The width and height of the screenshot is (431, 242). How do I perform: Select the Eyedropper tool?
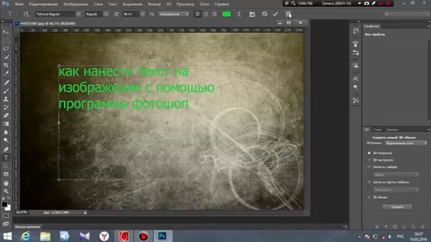tap(6, 73)
